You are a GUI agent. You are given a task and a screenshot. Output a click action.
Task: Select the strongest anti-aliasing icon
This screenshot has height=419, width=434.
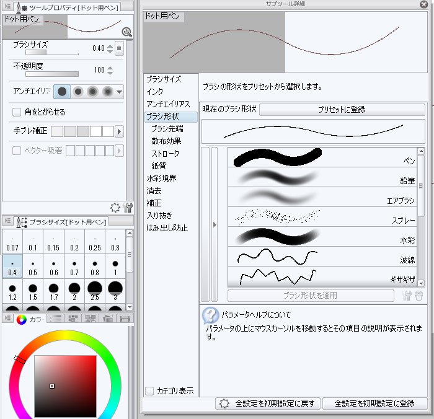point(107,92)
